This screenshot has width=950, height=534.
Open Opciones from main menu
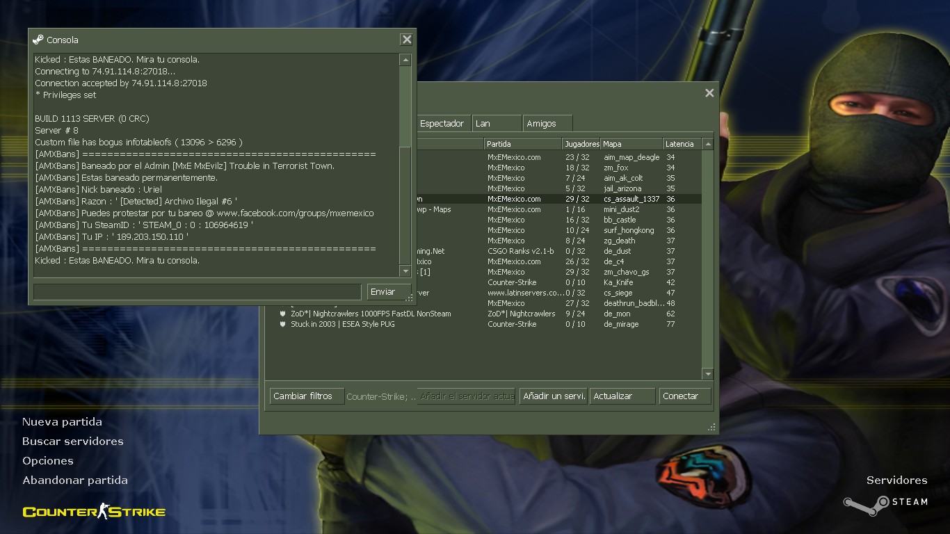click(48, 461)
